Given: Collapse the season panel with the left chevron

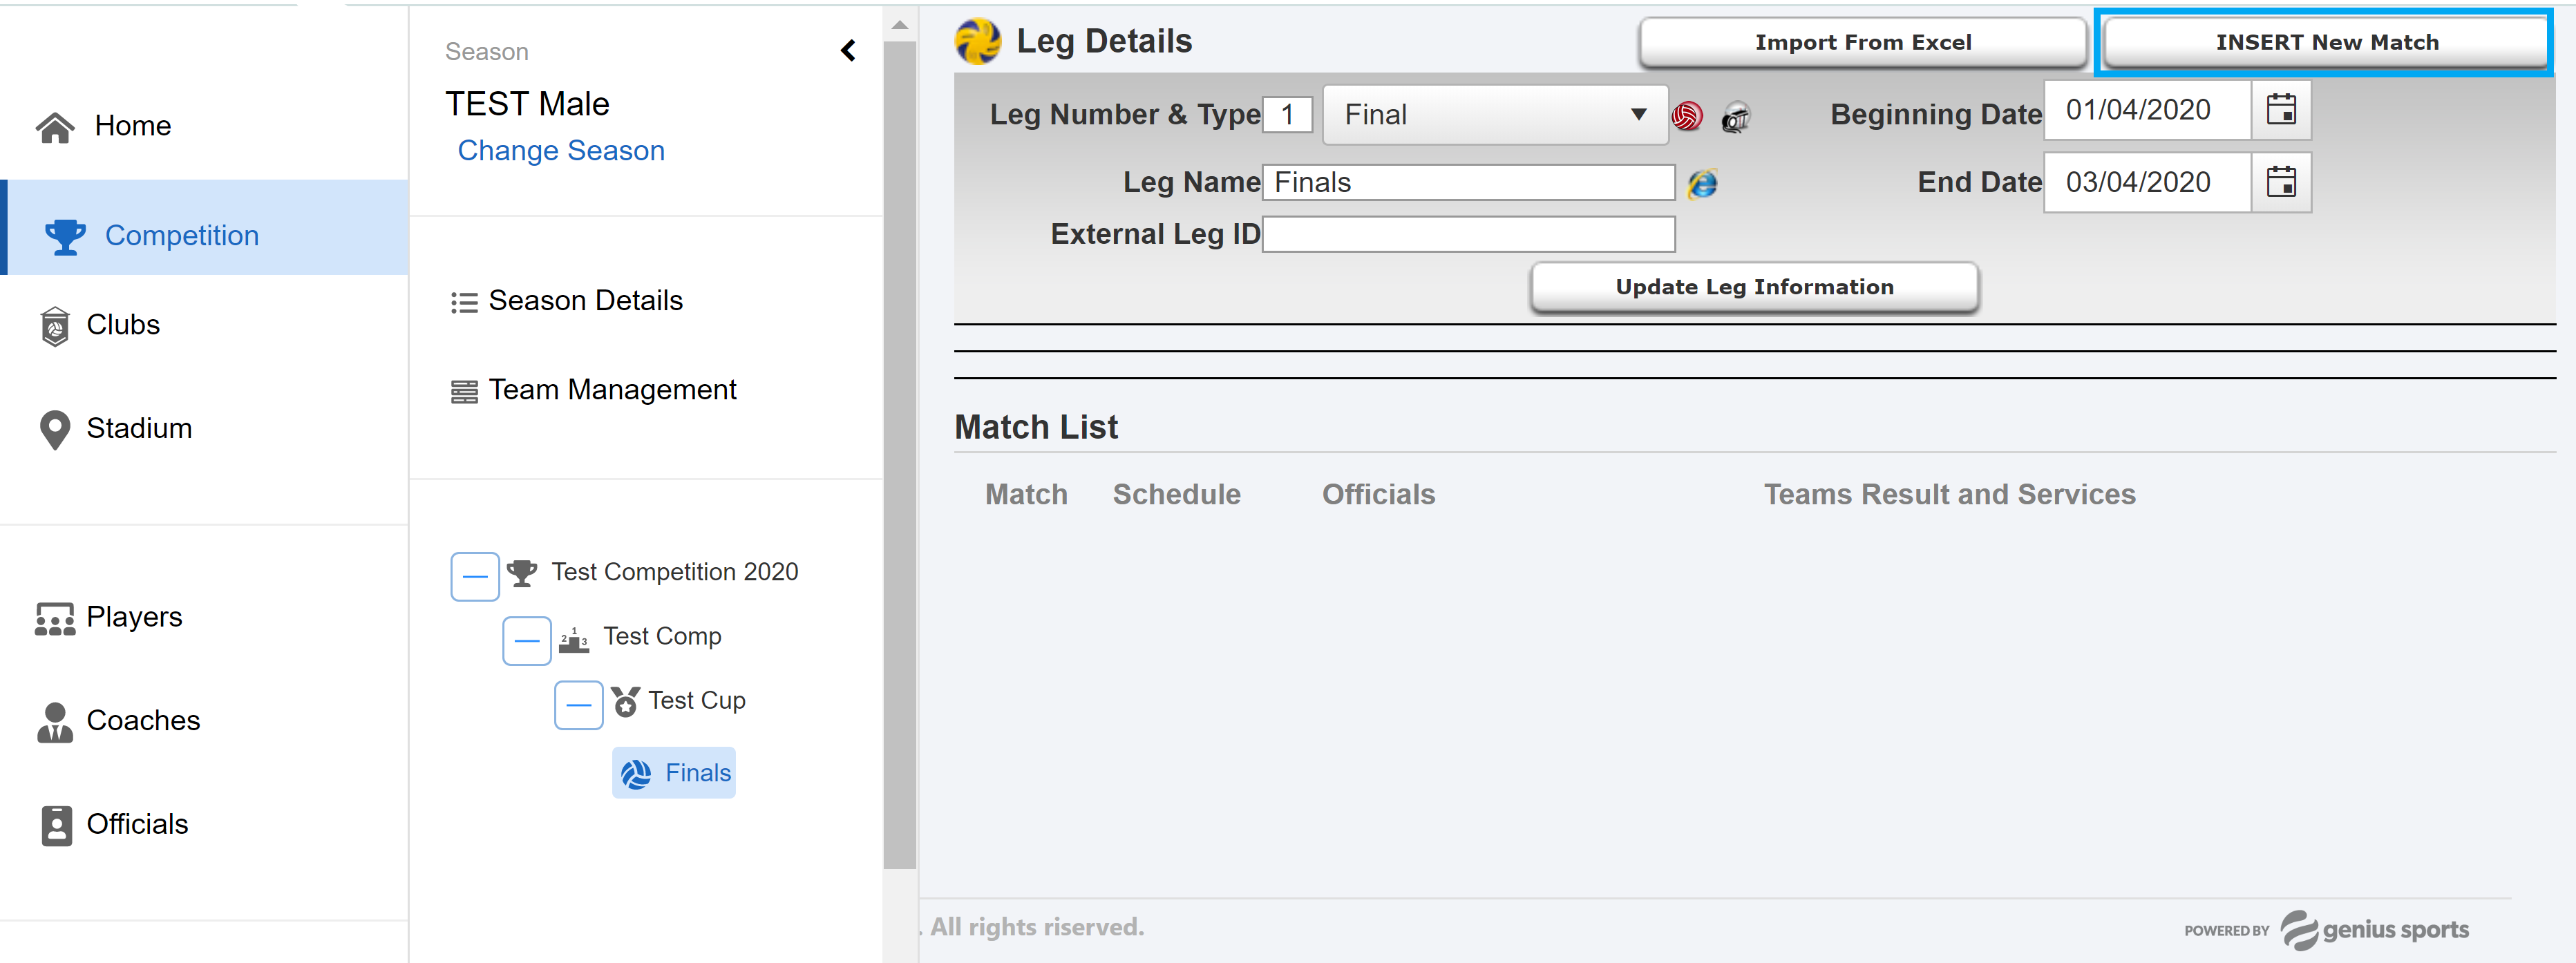Looking at the screenshot, I should click(x=848, y=50).
